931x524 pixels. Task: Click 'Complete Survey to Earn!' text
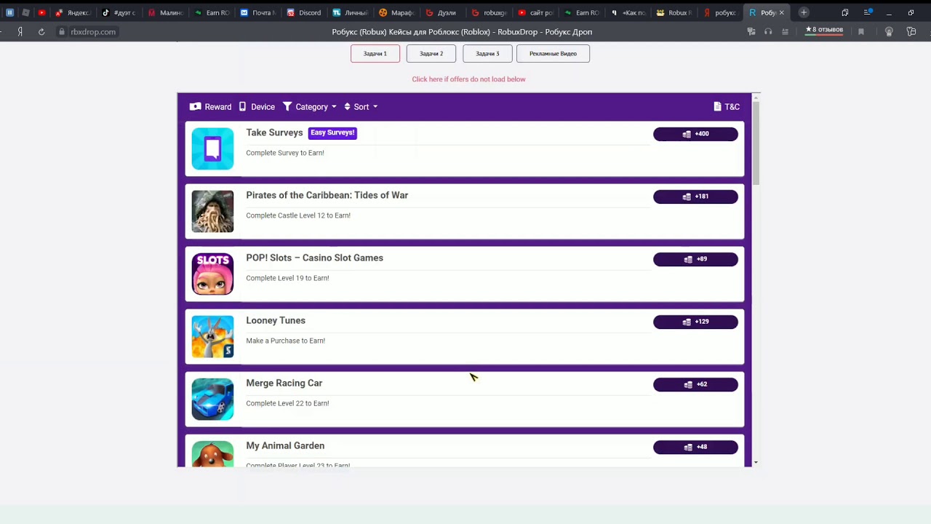[x=285, y=153]
